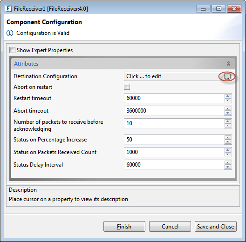This screenshot has height=242, width=246.
Task: Increase Abort timeout using the up spinner
Action: click(x=228, y=108)
